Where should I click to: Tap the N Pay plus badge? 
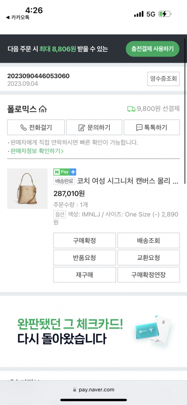65,172
